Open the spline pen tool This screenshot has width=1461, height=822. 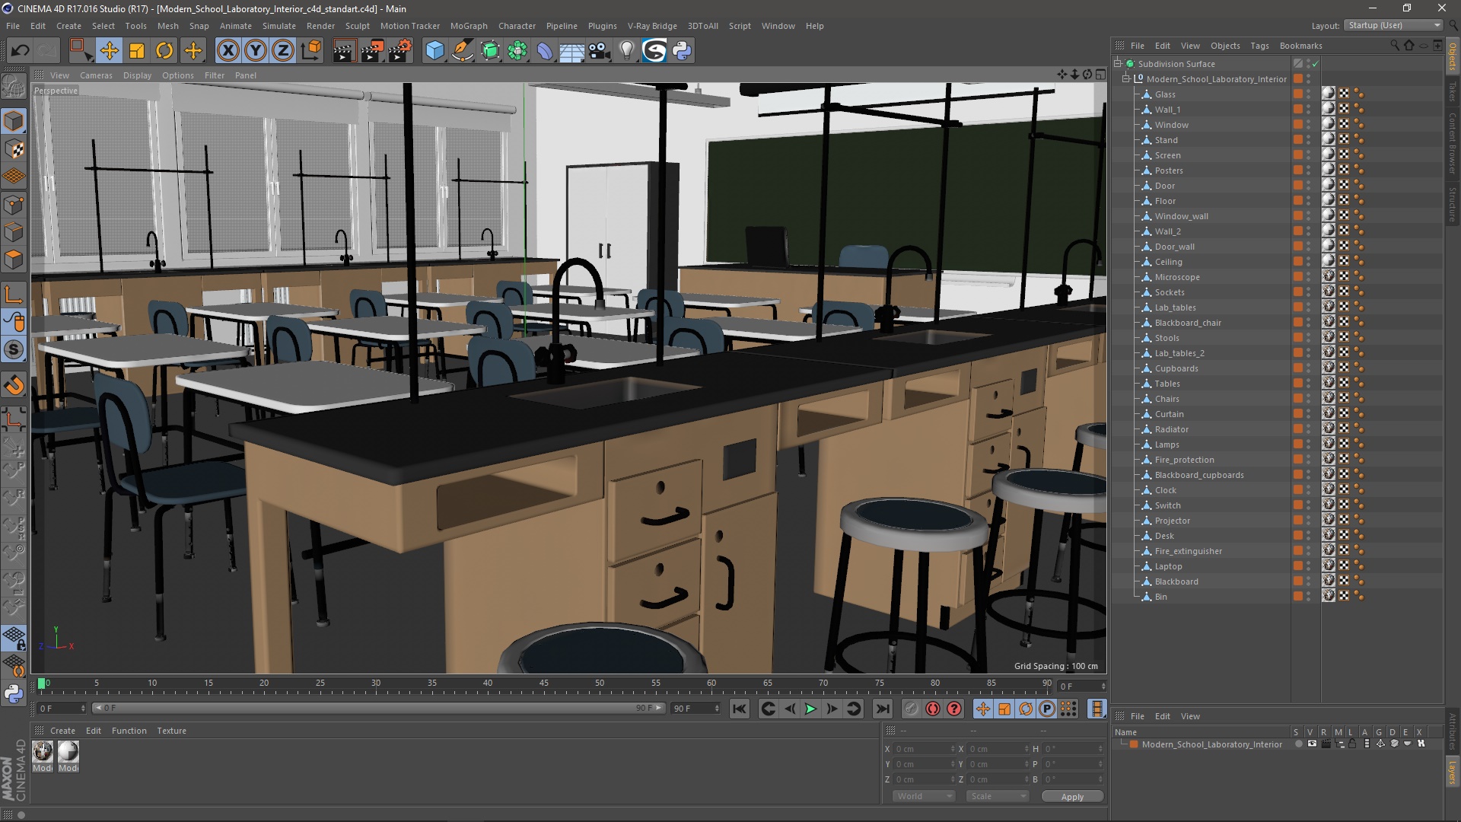(x=462, y=51)
